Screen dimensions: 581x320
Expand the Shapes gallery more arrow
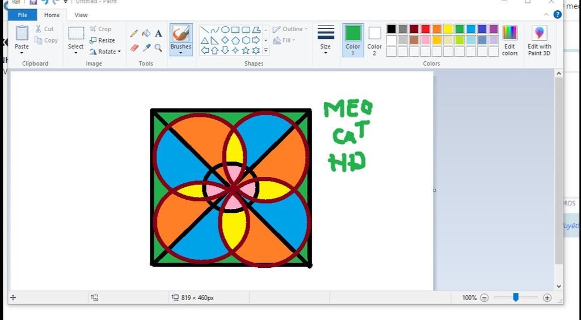(x=266, y=50)
